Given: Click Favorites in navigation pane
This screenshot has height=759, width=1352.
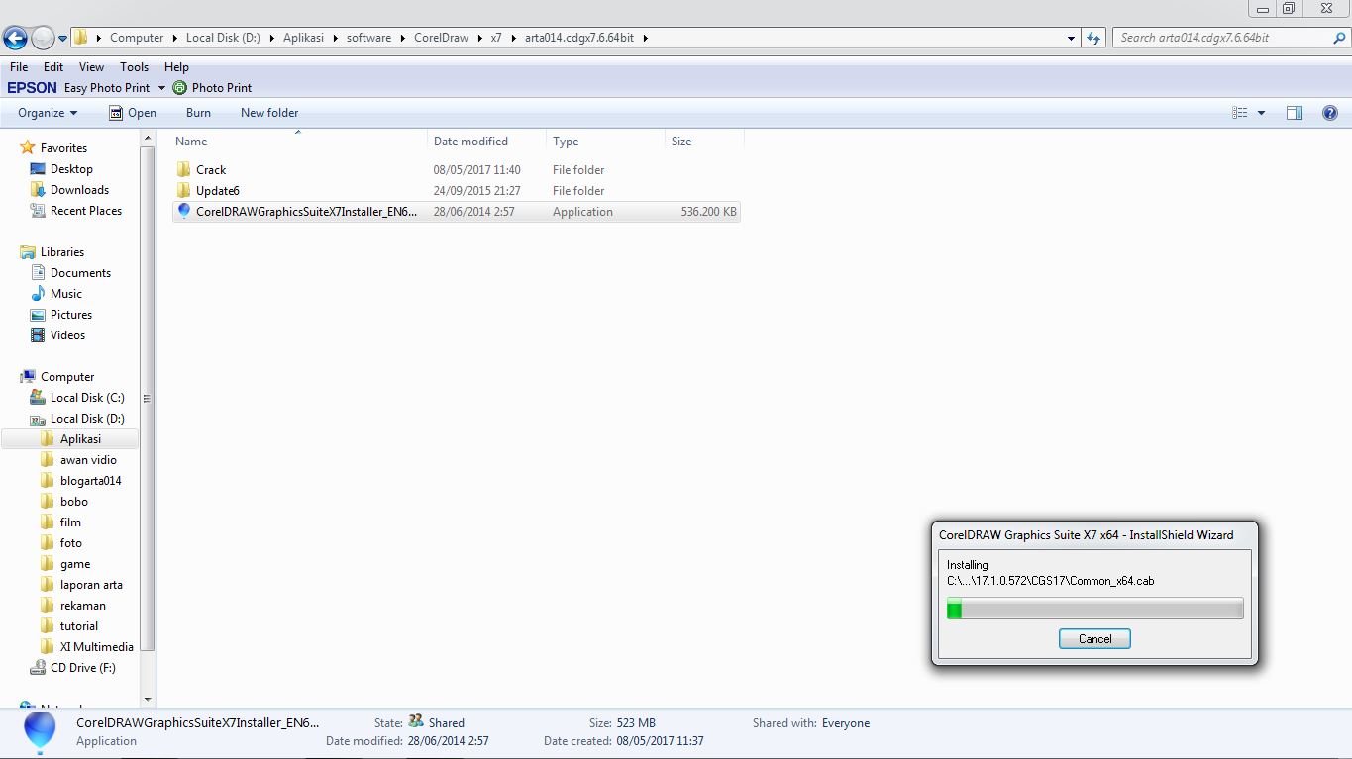Looking at the screenshot, I should (63, 148).
